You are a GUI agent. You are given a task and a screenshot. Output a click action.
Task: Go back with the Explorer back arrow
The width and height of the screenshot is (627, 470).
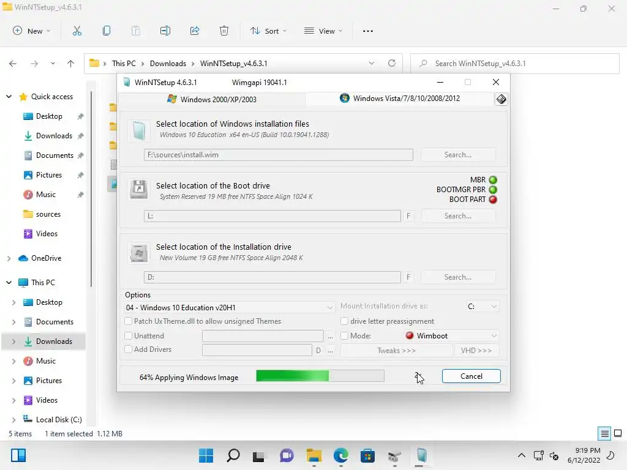[x=13, y=64]
